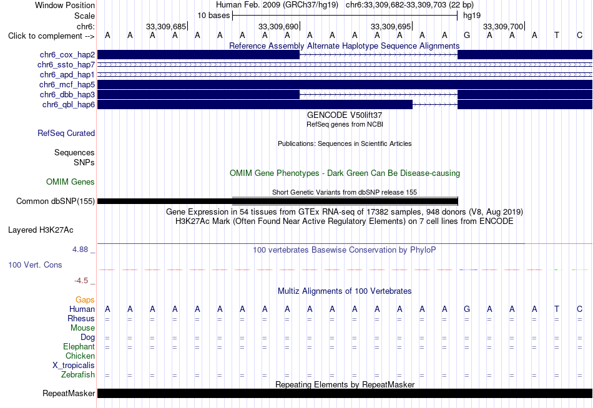The image size is (593, 408).
Task: Click the hg19 label beside the scale bar
Action: point(472,16)
